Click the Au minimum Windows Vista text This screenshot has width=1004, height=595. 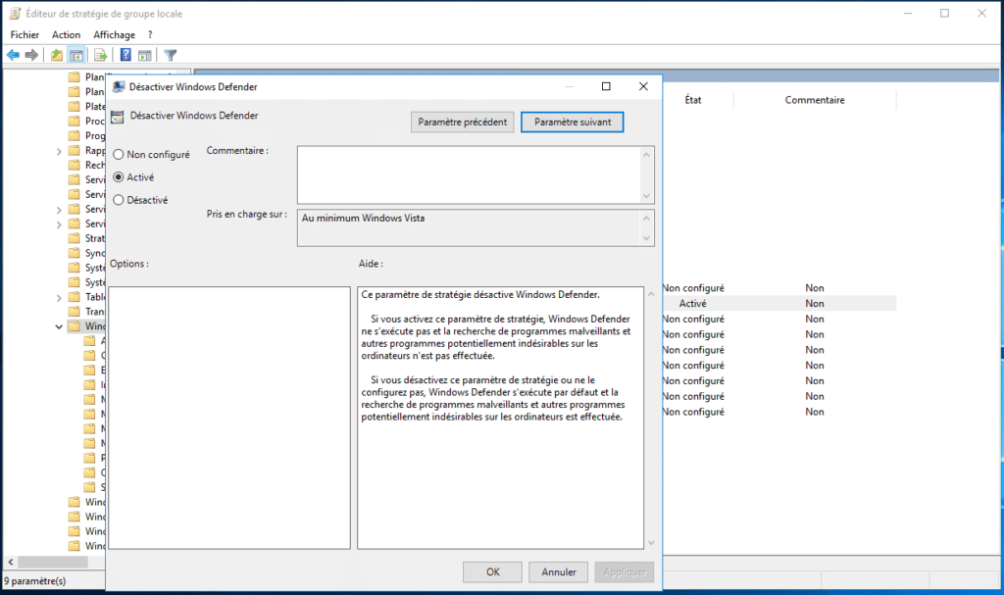point(363,219)
